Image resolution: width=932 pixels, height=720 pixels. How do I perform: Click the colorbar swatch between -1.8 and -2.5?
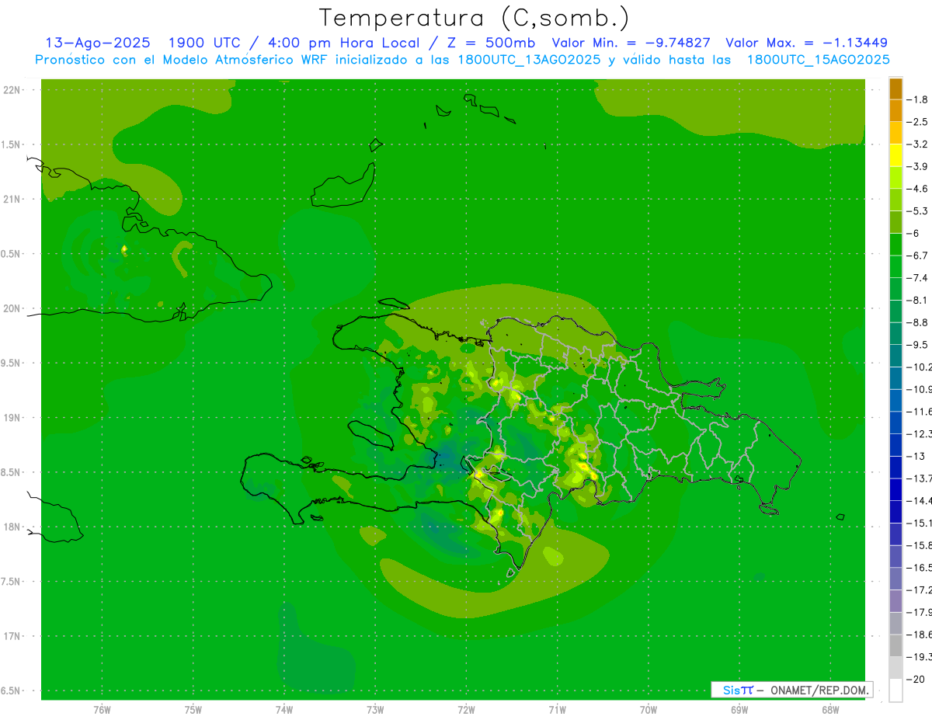coord(895,110)
